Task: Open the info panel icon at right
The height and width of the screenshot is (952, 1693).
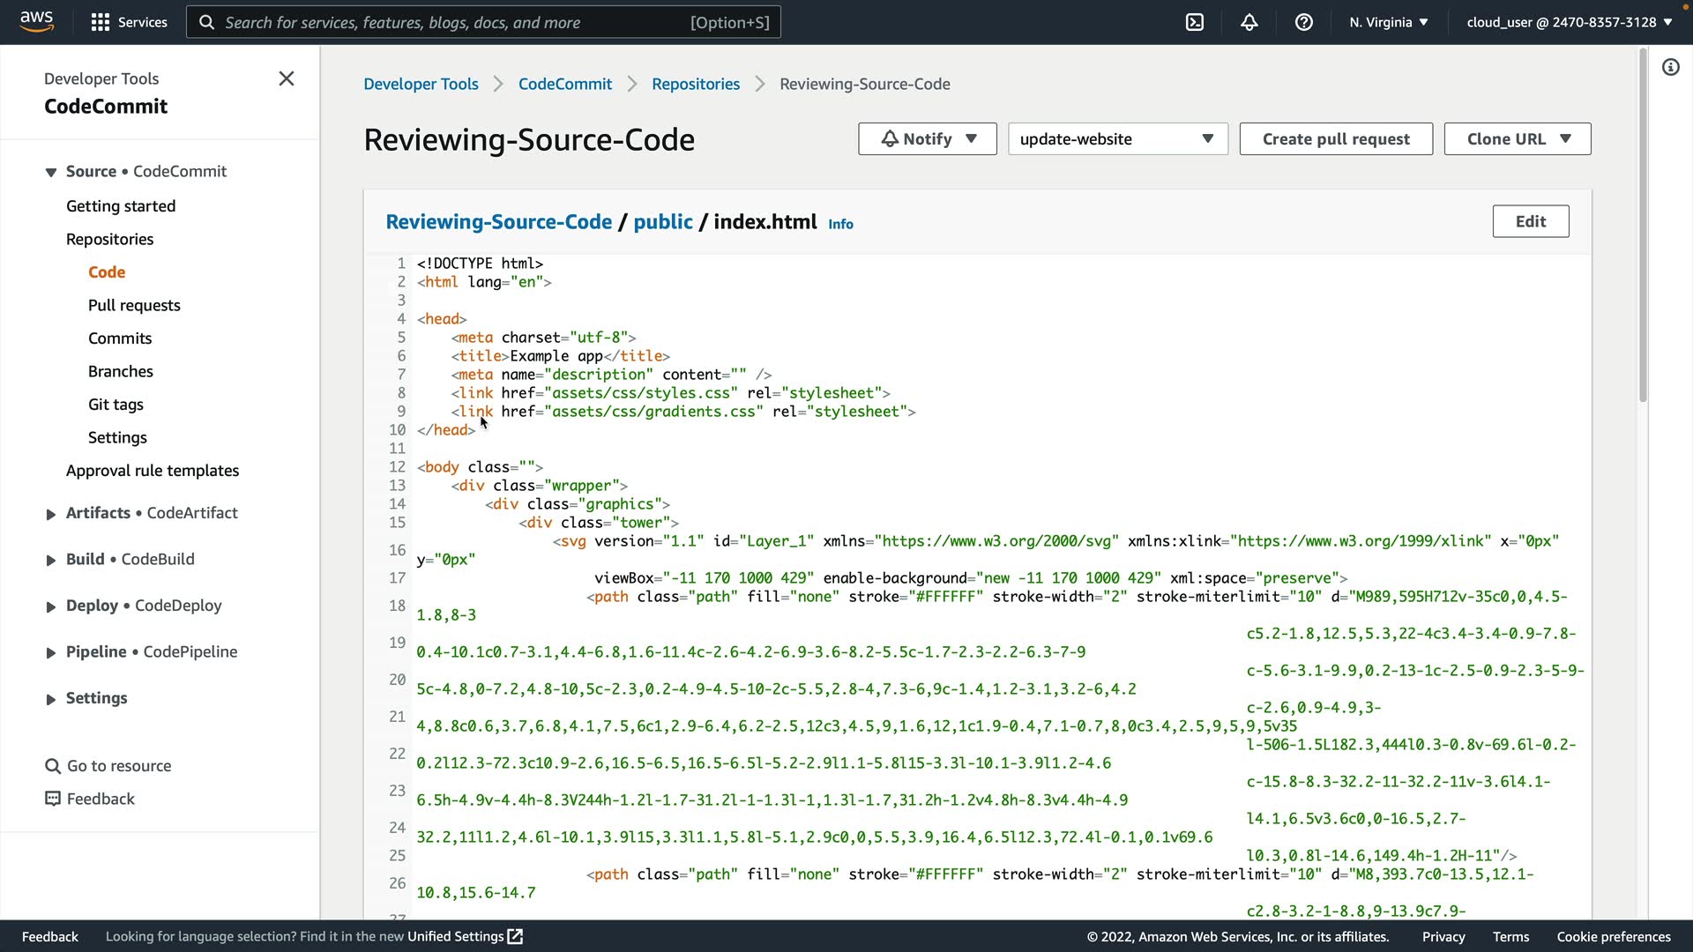Action: point(1671,67)
